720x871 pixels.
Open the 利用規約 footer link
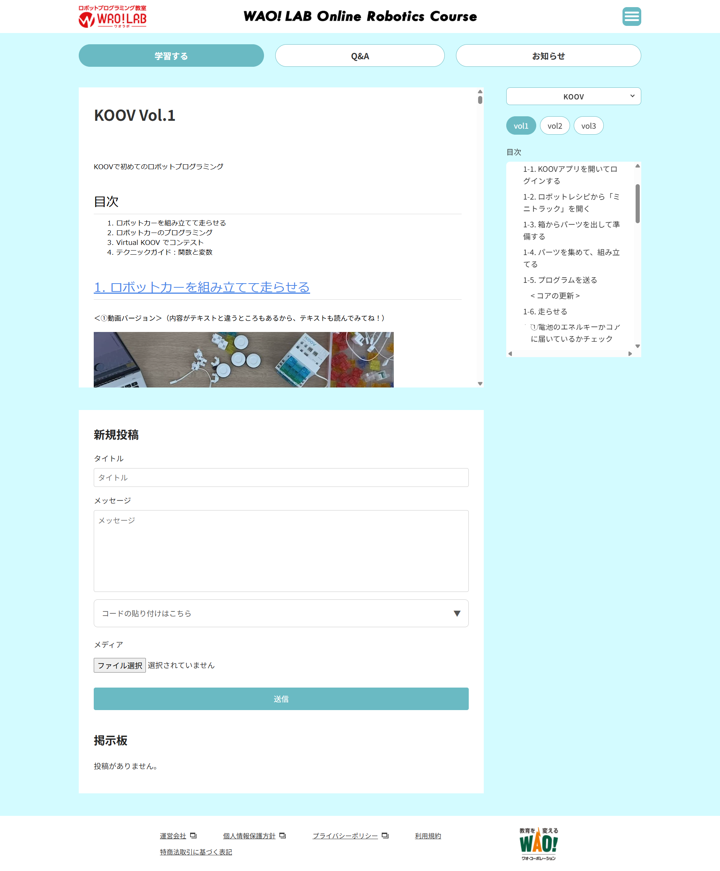click(427, 836)
